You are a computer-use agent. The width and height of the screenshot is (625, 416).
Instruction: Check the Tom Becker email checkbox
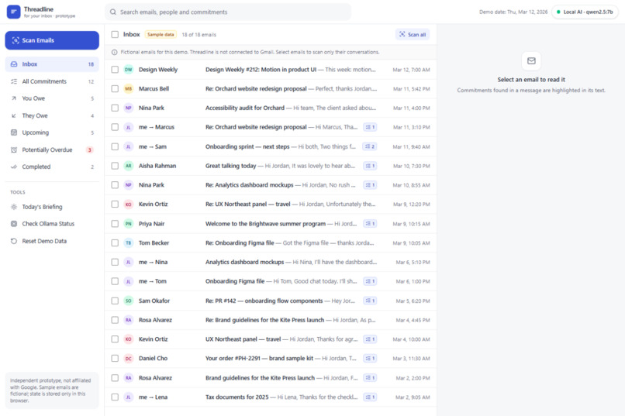(115, 242)
